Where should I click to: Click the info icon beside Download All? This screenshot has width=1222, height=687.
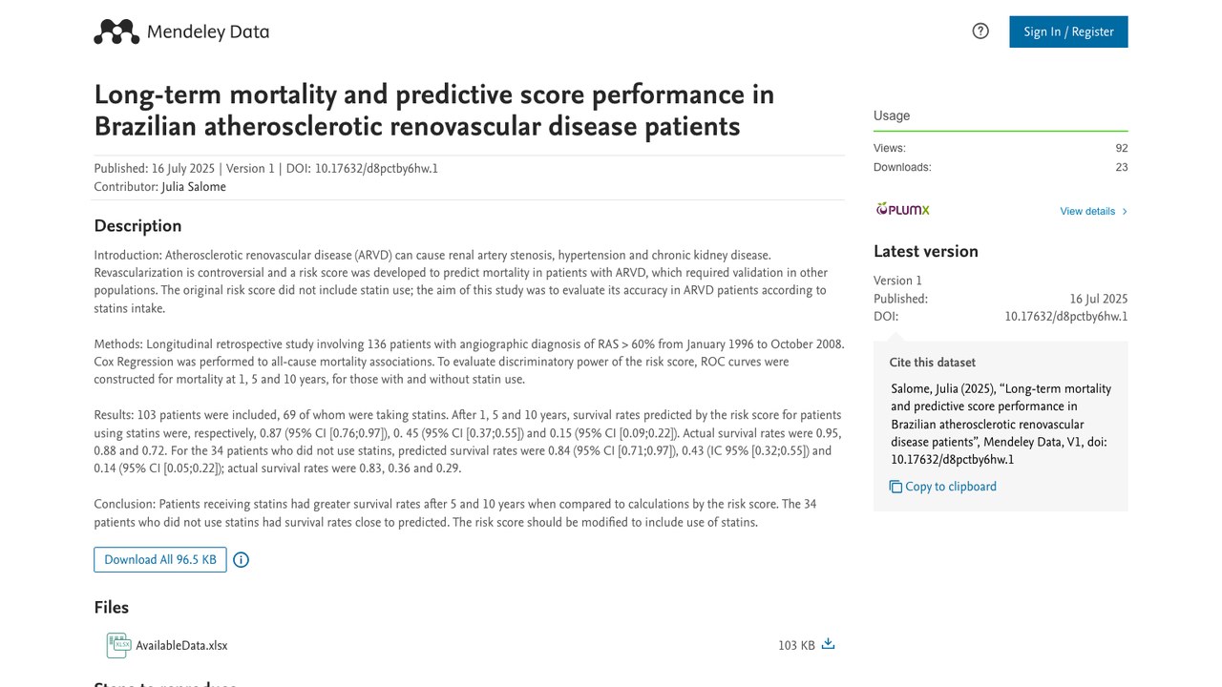point(241,560)
